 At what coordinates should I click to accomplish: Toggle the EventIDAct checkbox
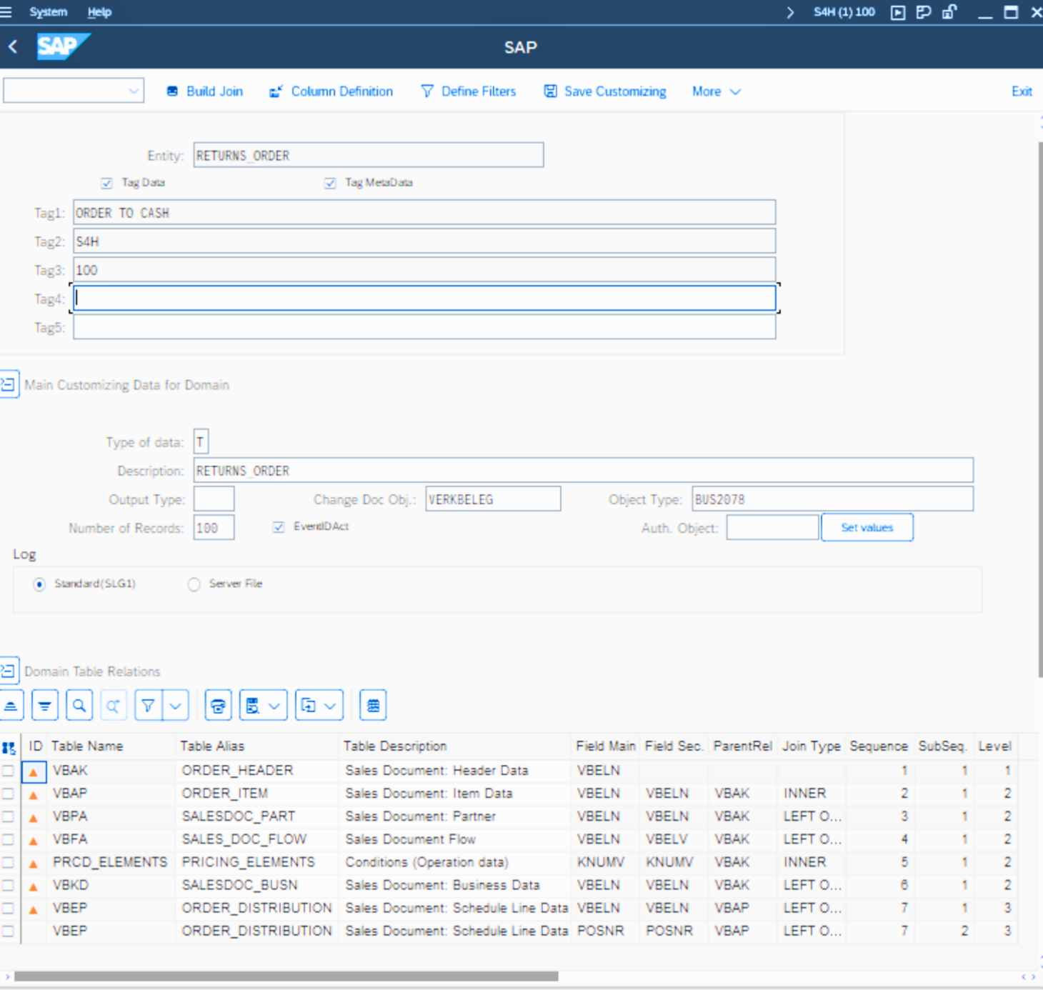coord(279,527)
